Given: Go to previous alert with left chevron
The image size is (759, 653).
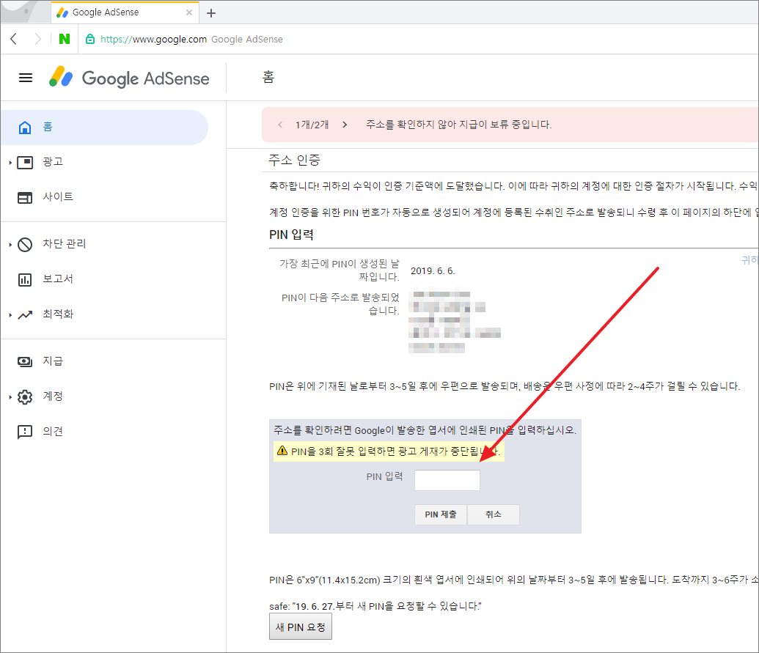Looking at the screenshot, I should tap(280, 125).
